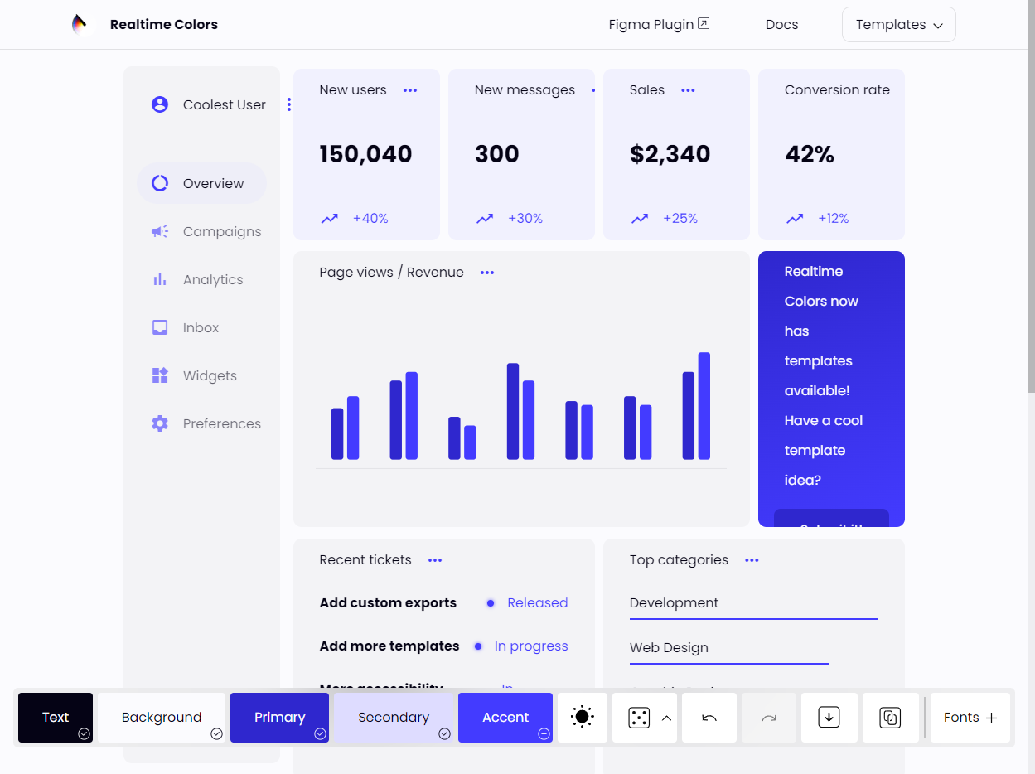
Task: Click the copy share link icon
Action: (890, 718)
